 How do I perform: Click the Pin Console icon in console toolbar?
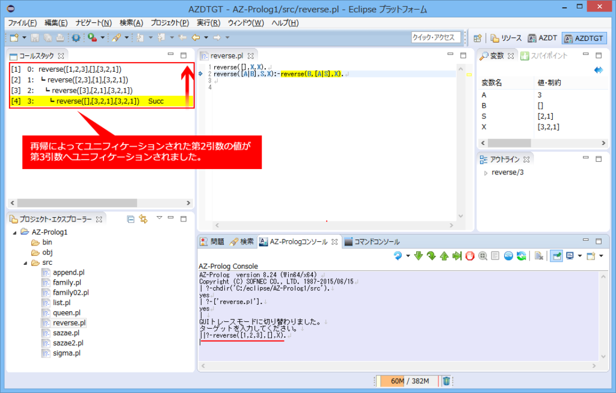[556, 256]
